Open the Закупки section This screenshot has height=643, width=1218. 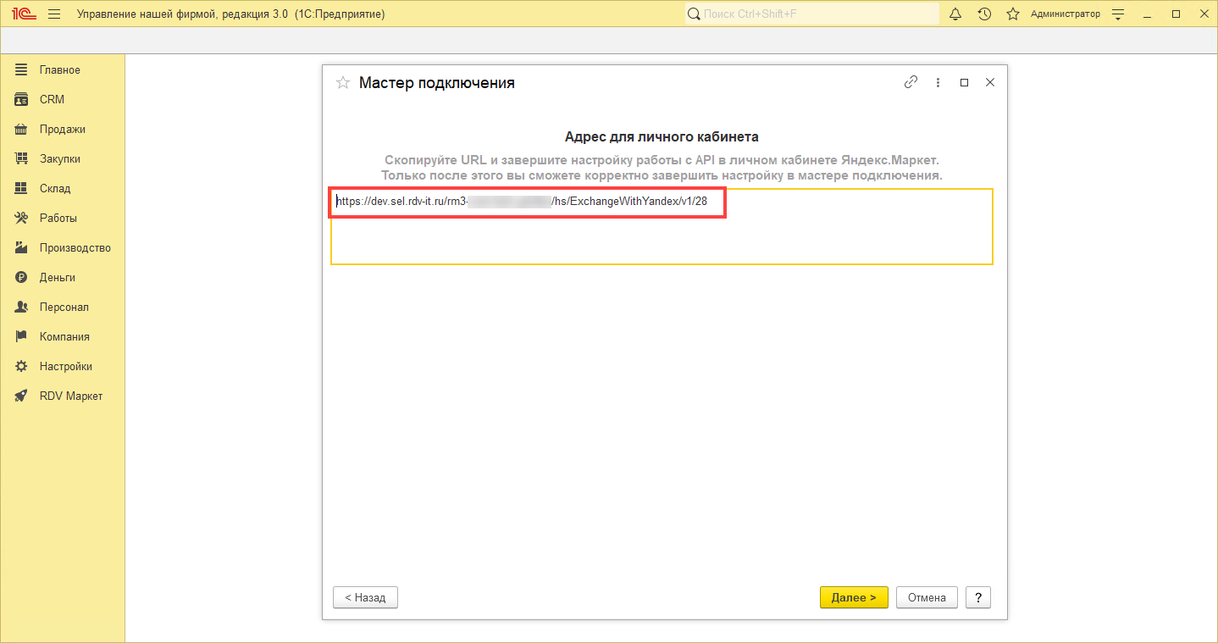pos(63,159)
